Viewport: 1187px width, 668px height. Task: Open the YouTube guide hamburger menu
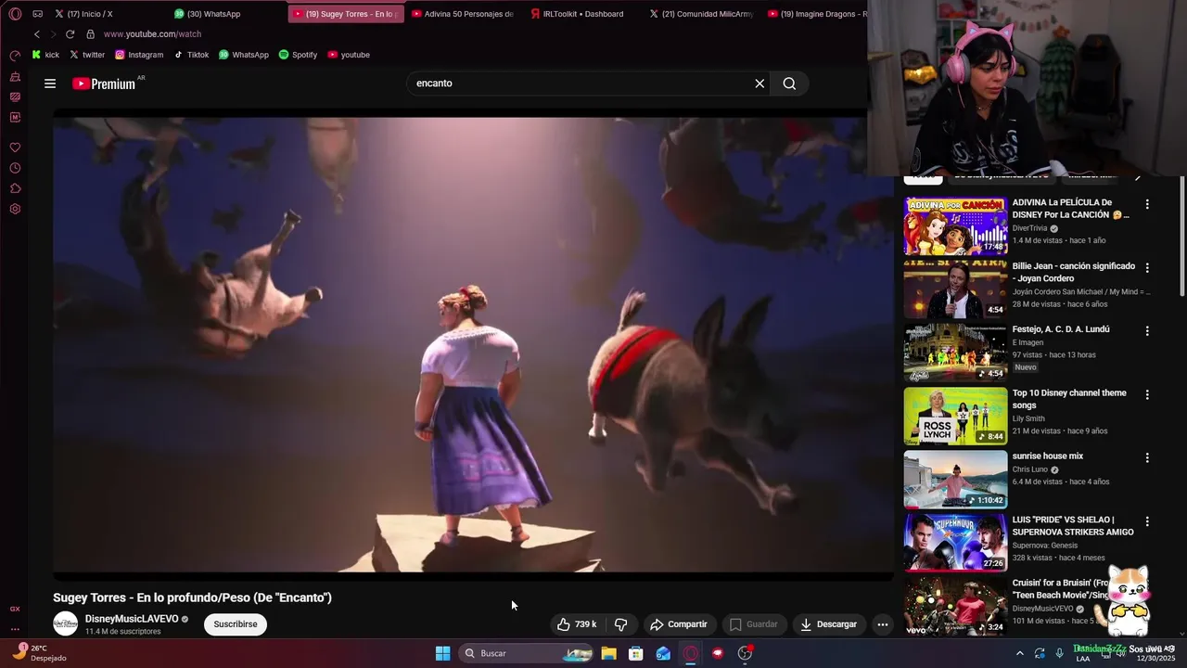[50, 83]
